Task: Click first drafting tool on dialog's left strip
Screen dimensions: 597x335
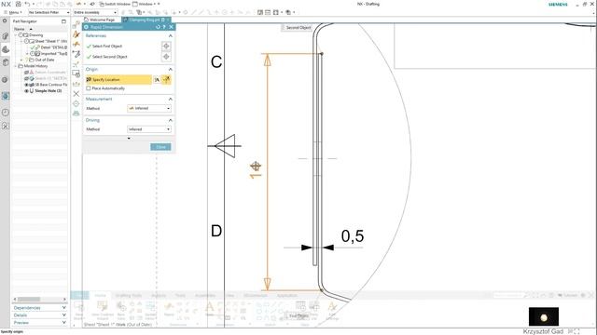Action: (76, 25)
